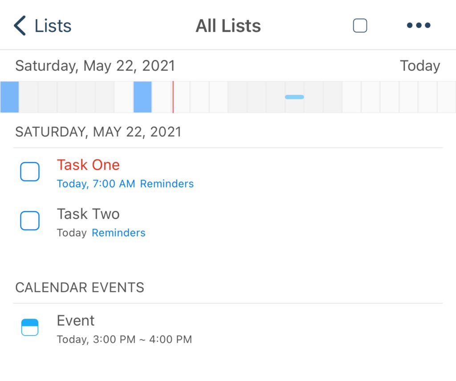456x381 pixels.
Task: Open the Event calendar entry
Action: click(x=228, y=328)
